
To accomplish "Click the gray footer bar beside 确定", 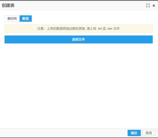I will pos(64,133).
